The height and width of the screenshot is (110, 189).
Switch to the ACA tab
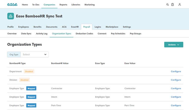tap(64, 27)
